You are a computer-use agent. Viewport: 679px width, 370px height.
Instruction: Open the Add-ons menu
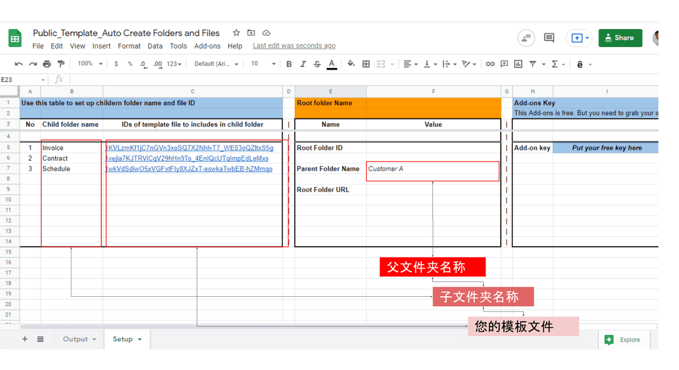tap(207, 46)
